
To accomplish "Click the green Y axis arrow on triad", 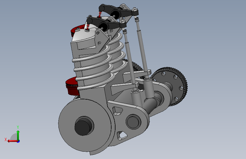I will pyautogui.click(x=18, y=135).
